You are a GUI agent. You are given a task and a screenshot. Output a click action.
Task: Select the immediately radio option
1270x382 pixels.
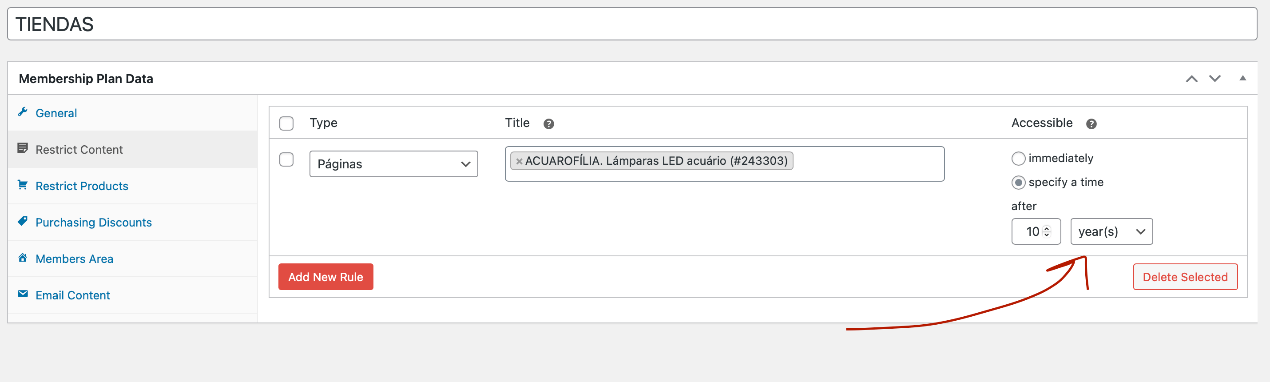[1019, 158]
